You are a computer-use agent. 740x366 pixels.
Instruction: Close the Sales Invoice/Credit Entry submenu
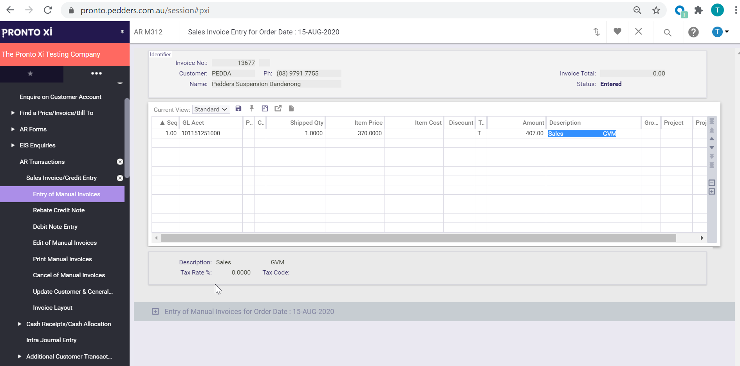coord(120,178)
